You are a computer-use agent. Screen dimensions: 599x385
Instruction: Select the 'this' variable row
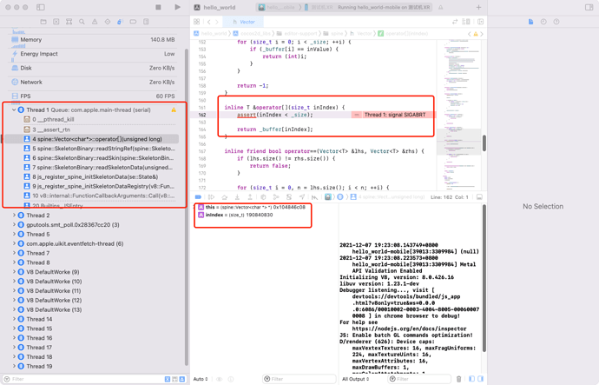pos(252,207)
